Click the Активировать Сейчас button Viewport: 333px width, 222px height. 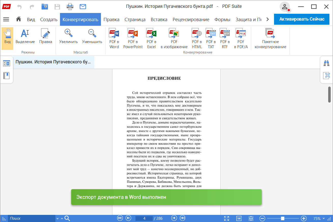[302, 19]
